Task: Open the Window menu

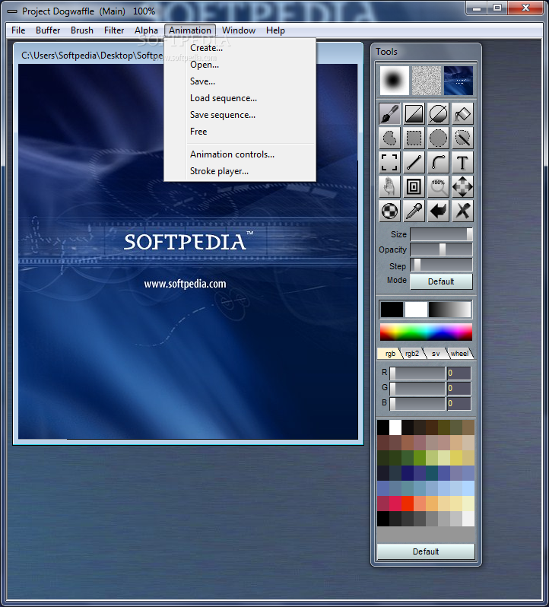Action: pyautogui.click(x=239, y=30)
